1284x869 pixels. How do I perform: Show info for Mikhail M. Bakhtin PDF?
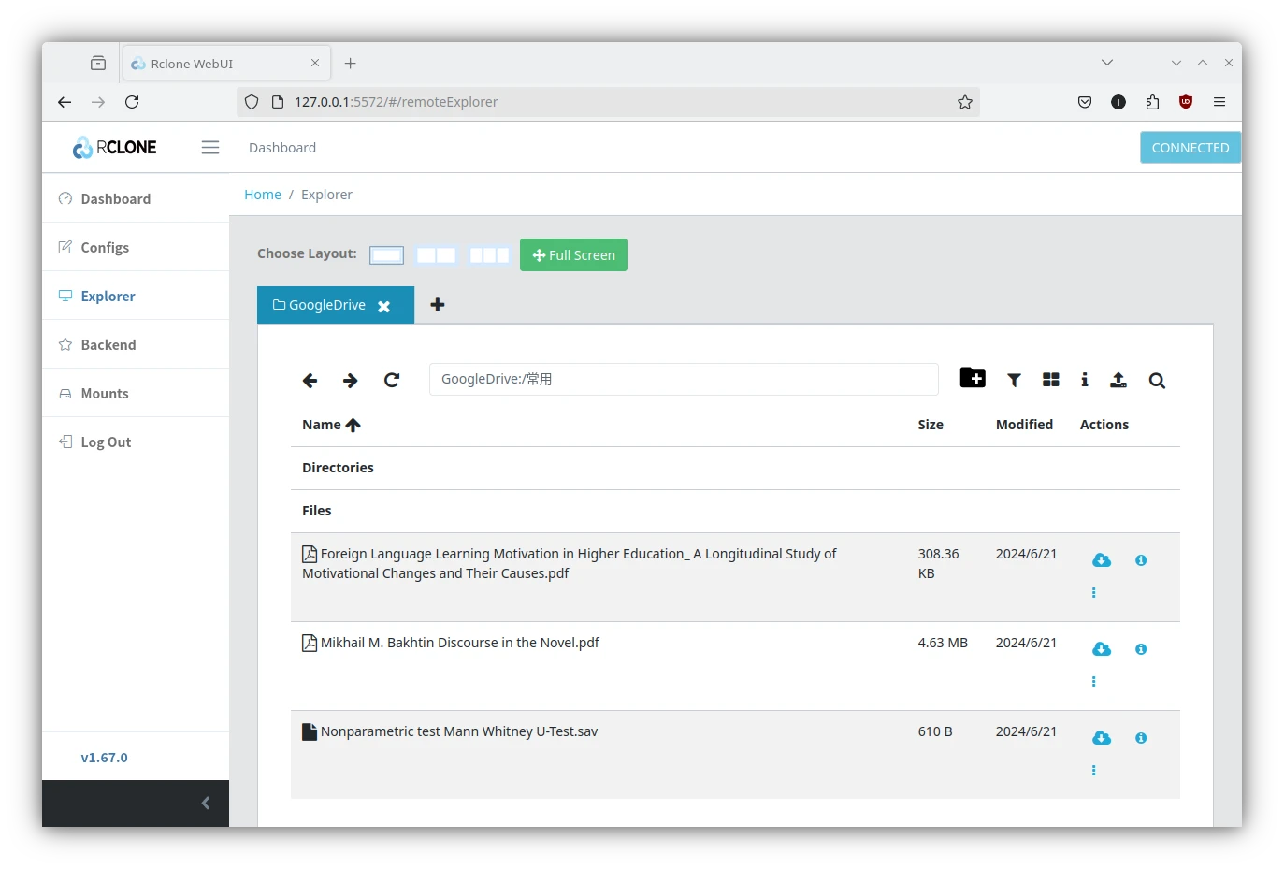click(x=1141, y=649)
